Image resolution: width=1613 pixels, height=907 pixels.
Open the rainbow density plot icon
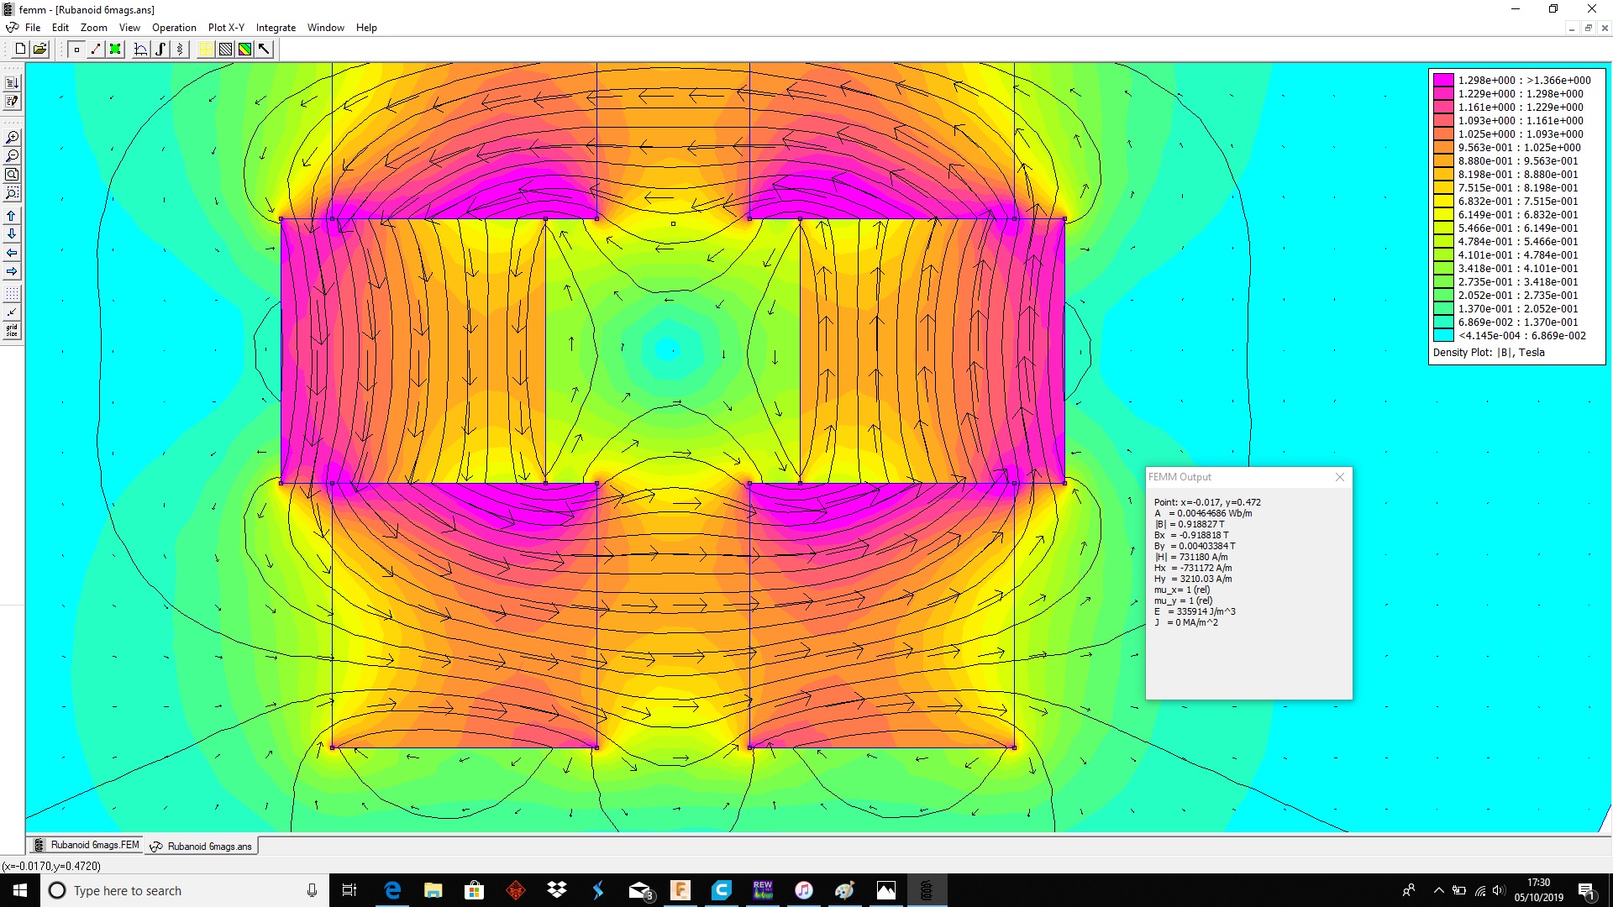click(244, 50)
